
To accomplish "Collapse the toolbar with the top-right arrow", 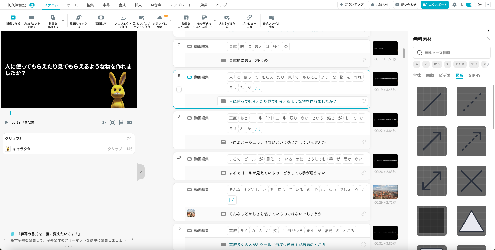I will click(488, 5).
